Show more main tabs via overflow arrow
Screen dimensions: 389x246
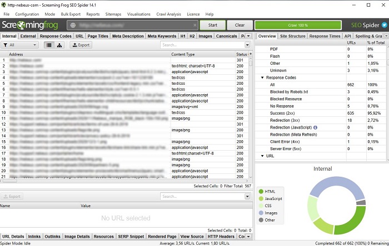pyautogui.click(x=249, y=36)
